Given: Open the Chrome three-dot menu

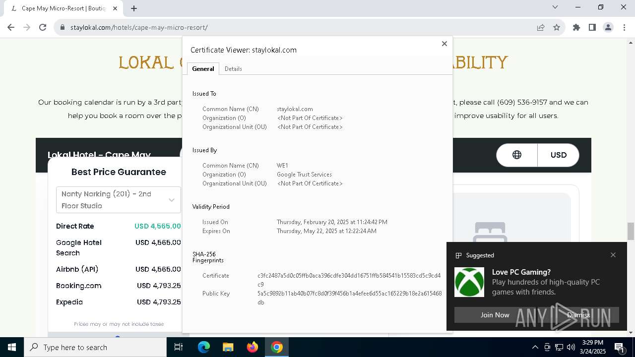Looking at the screenshot, I should 624,27.
